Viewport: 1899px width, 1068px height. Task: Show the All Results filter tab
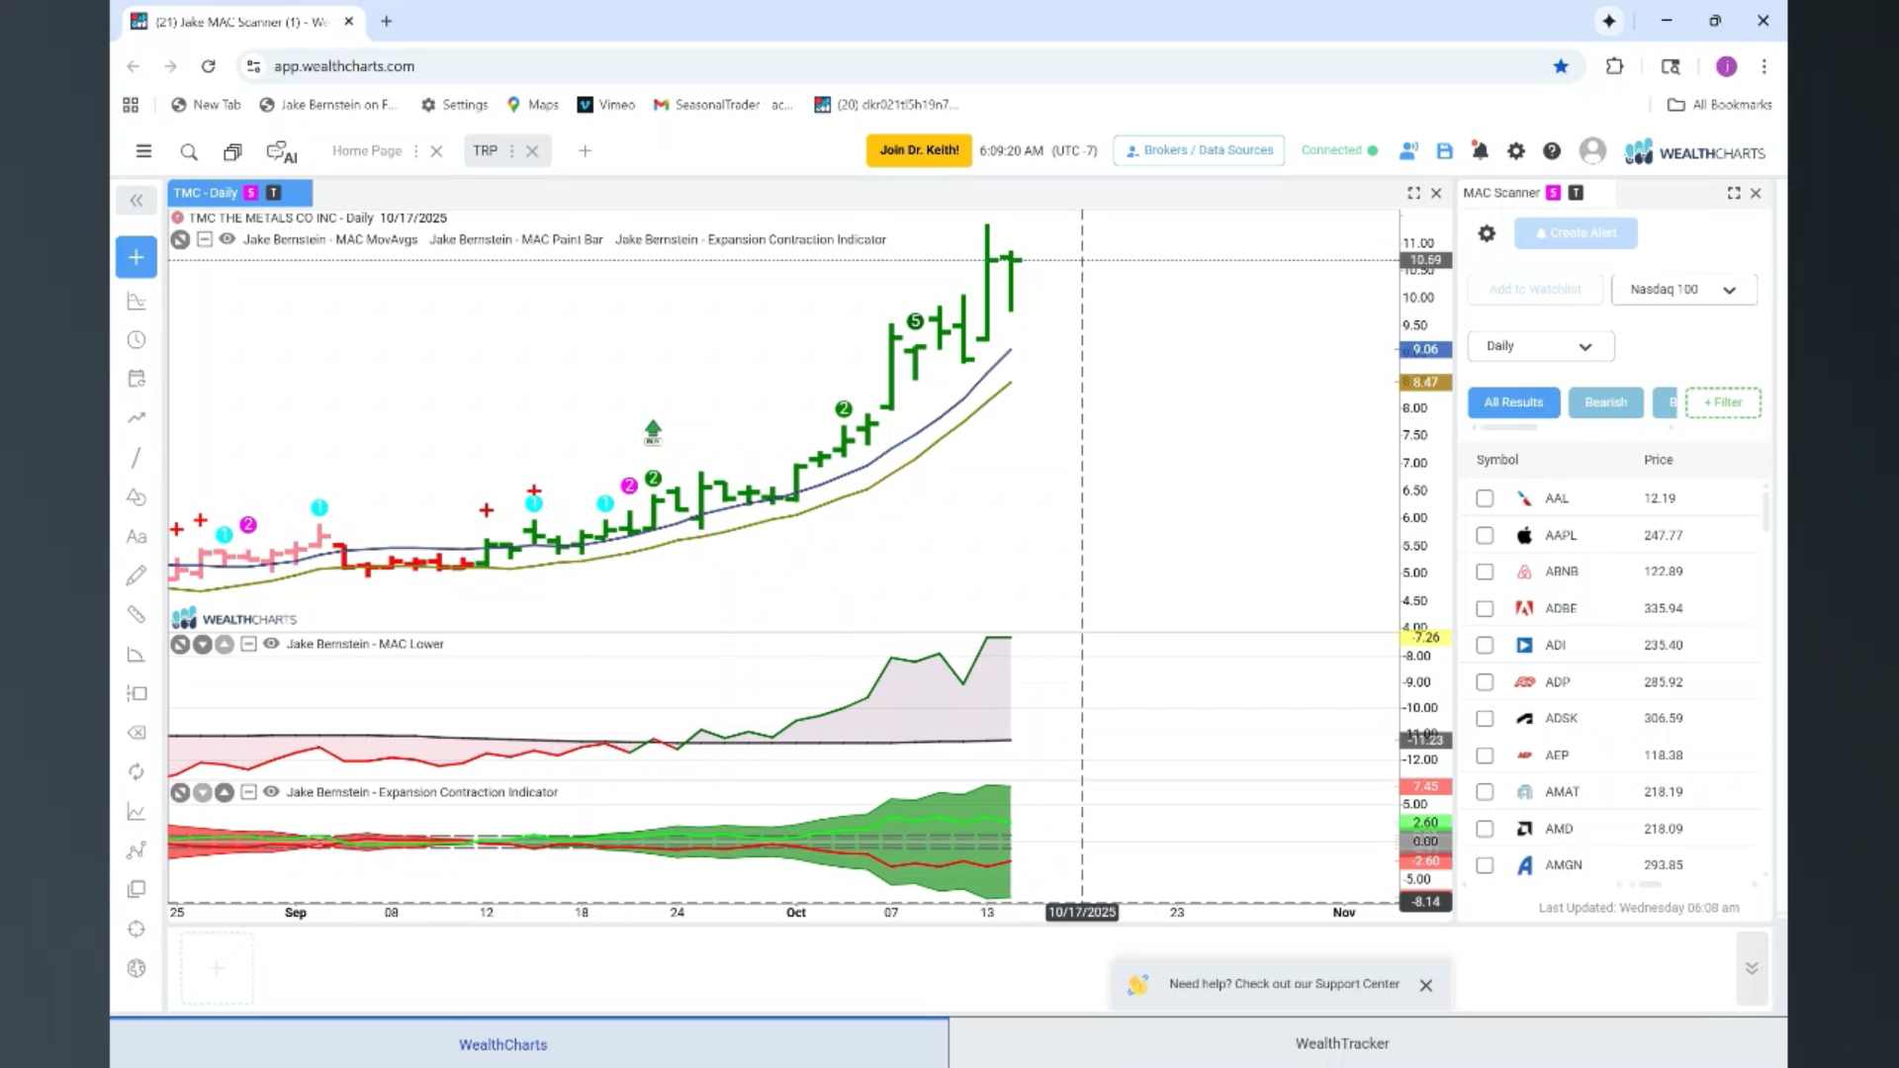1513,402
